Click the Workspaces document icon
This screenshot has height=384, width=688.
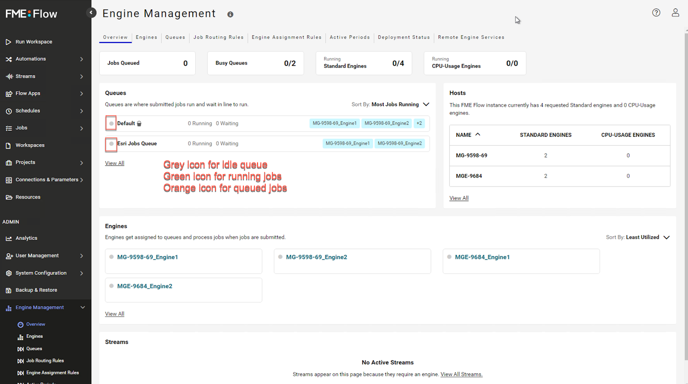coord(8,145)
